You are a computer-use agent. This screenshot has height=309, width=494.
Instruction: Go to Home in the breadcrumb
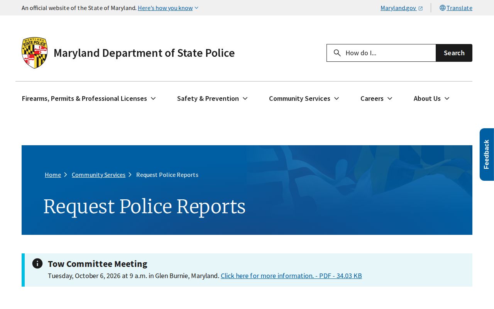click(53, 175)
